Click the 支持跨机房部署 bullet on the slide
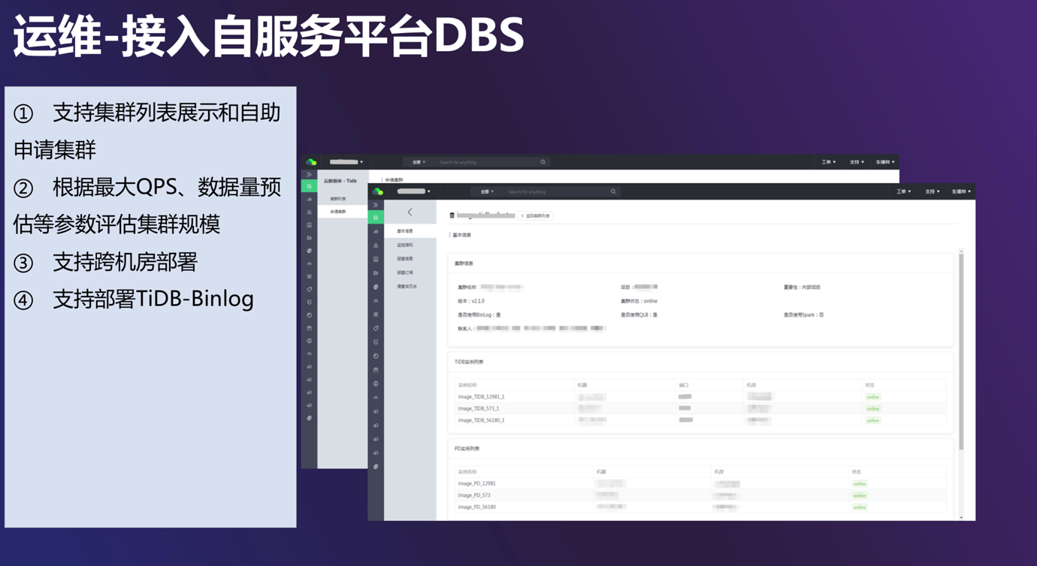The width and height of the screenshot is (1037, 566). click(125, 262)
